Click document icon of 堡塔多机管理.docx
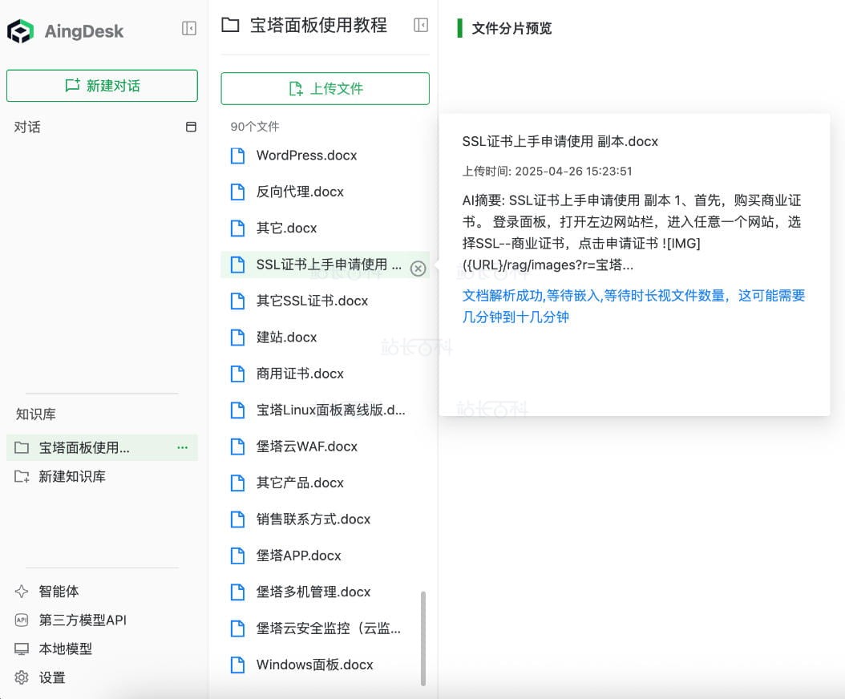845x699 pixels. pyautogui.click(x=237, y=592)
